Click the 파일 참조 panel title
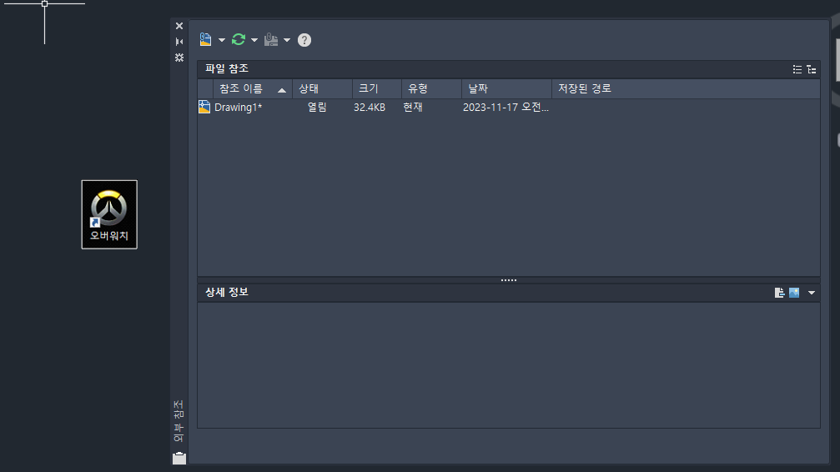The height and width of the screenshot is (472, 840). coord(227,68)
